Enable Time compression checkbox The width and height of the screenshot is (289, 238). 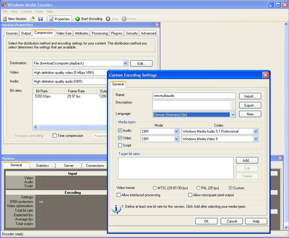55,136
